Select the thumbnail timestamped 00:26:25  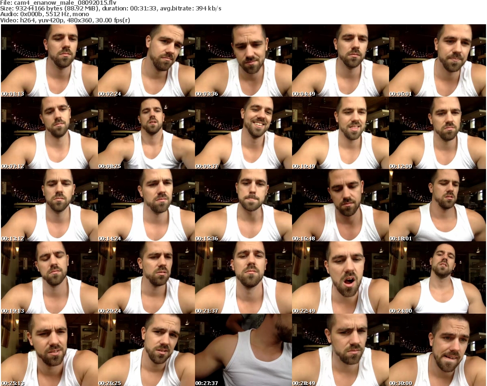click(146, 350)
